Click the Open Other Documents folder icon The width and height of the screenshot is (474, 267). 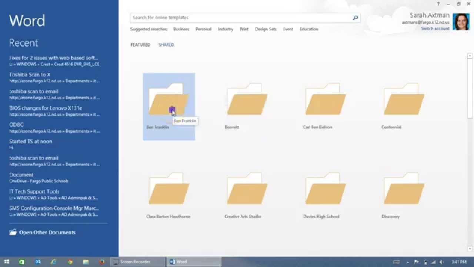pyautogui.click(x=13, y=233)
